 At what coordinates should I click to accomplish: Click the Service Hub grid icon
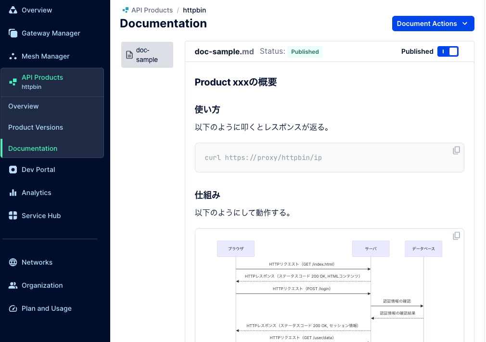13,216
